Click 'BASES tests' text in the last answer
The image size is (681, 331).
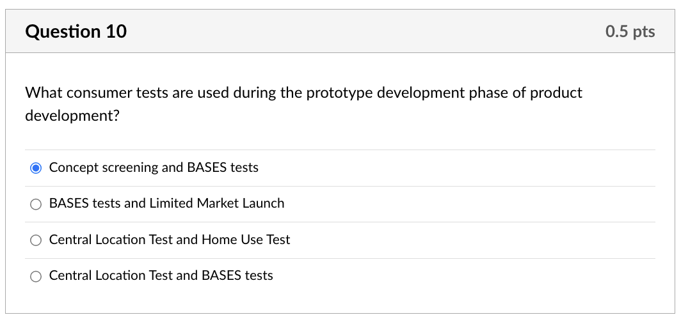point(237,275)
